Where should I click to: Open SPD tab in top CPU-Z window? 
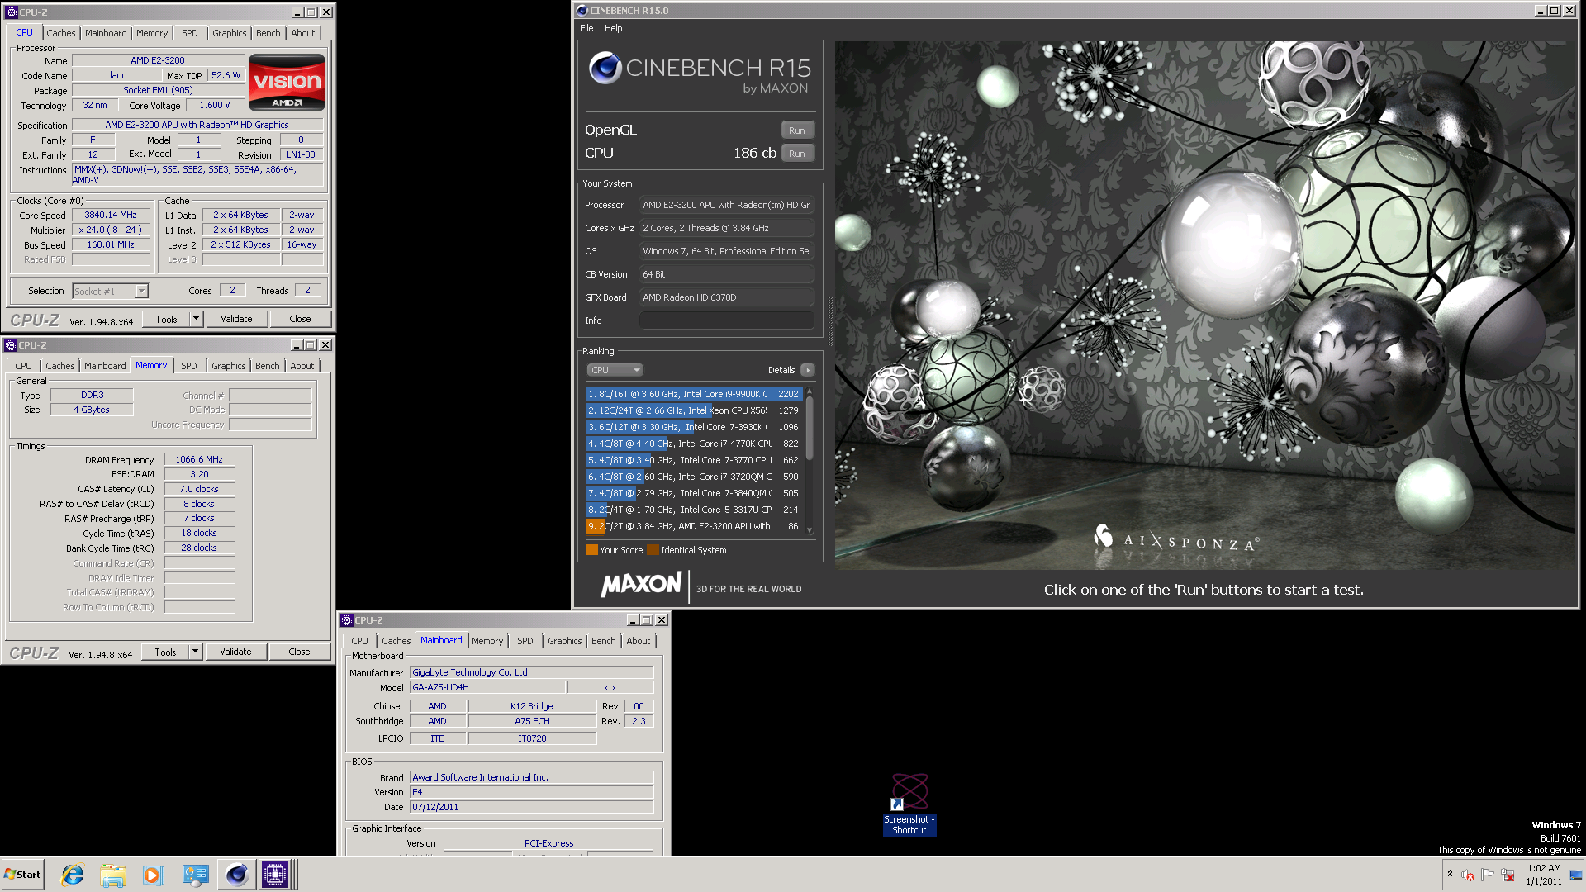point(190,33)
